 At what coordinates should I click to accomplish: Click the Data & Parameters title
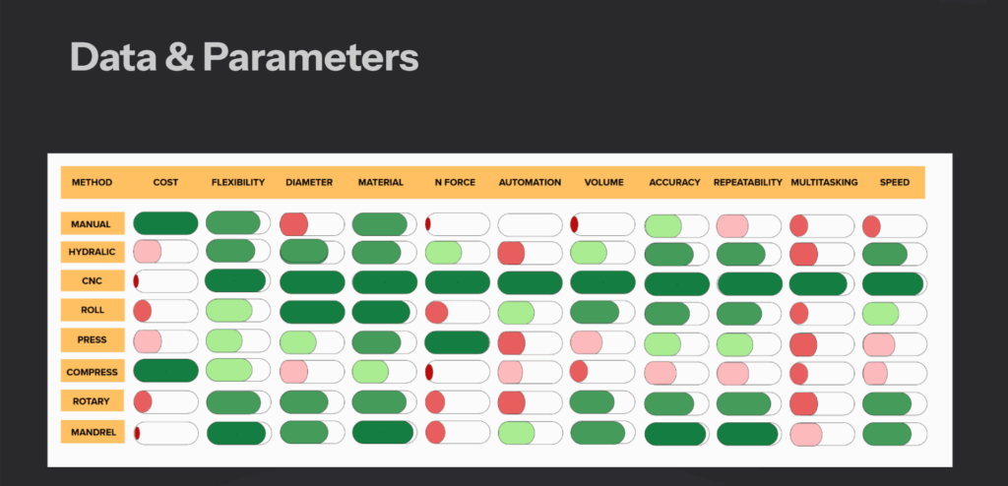pos(244,57)
